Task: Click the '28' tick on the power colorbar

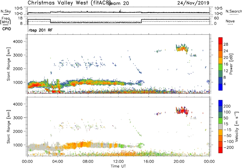Action: (x=226, y=44)
